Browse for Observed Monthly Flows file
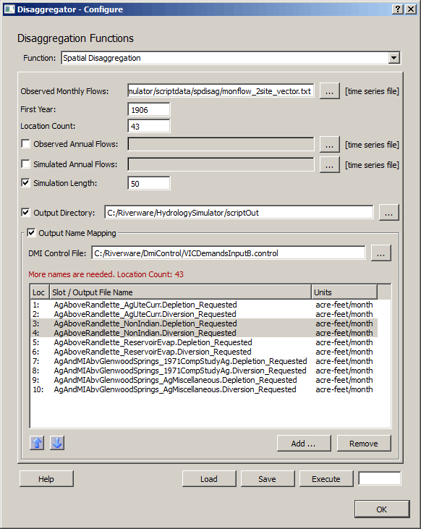Viewport: 421px width, 529px height. (x=330, y=91)
